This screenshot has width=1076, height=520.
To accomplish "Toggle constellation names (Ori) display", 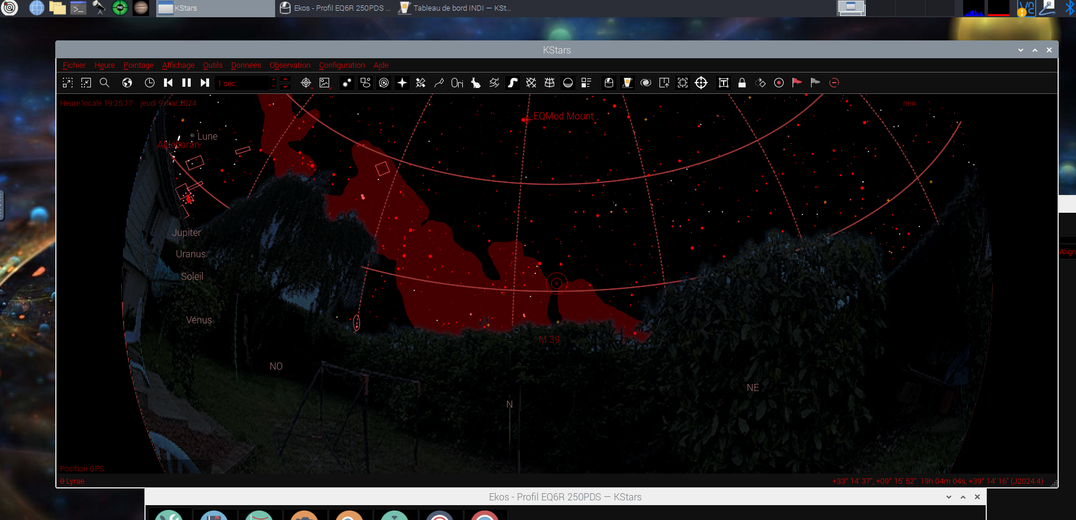I will coord(457,83).
